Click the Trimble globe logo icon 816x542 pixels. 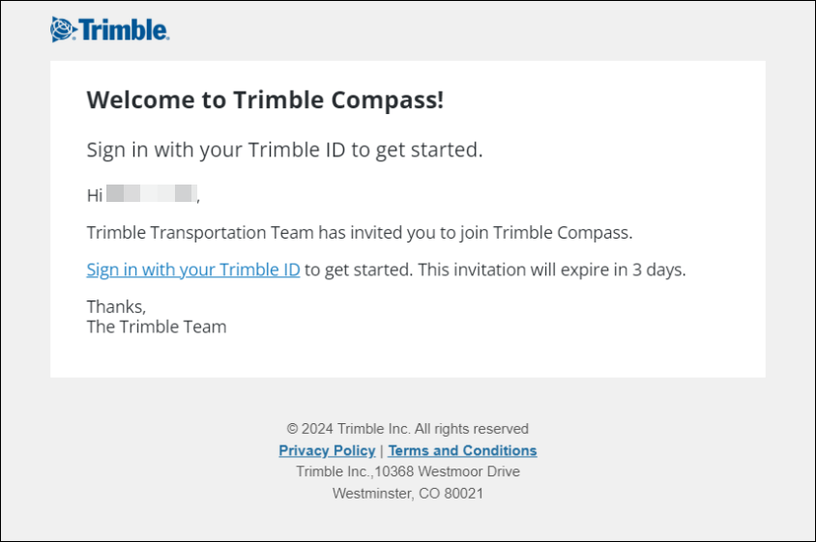(x=63, y=30)
